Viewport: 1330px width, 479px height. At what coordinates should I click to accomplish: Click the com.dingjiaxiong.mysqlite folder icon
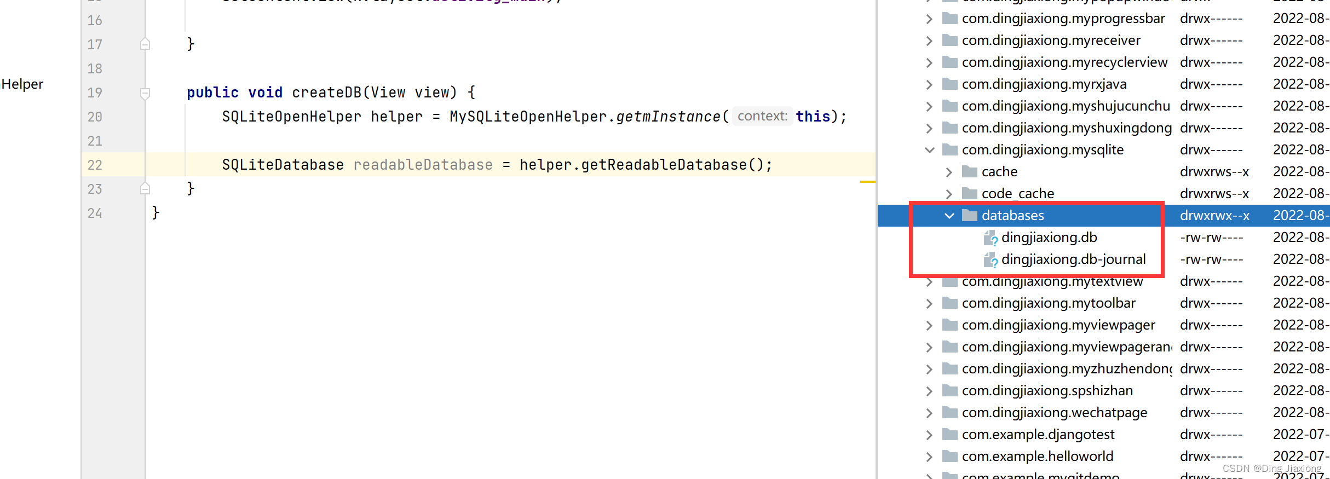pos(950,149)
